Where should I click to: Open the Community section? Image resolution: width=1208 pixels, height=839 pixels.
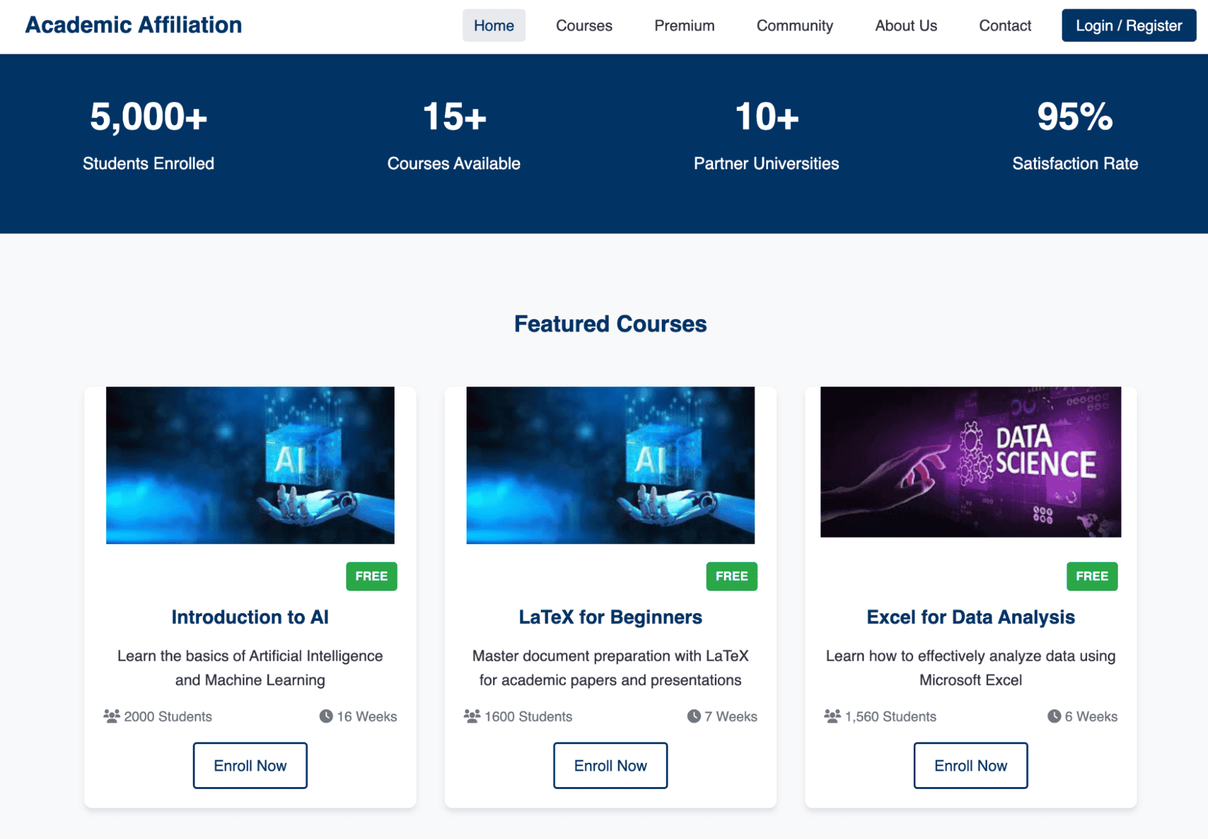[x=794, y=25]
